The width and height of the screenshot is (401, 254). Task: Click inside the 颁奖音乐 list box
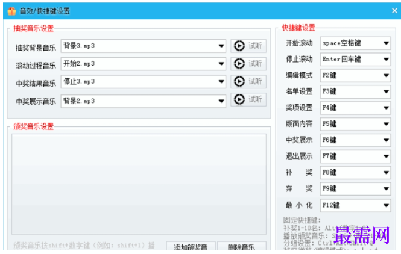(139, 184)
